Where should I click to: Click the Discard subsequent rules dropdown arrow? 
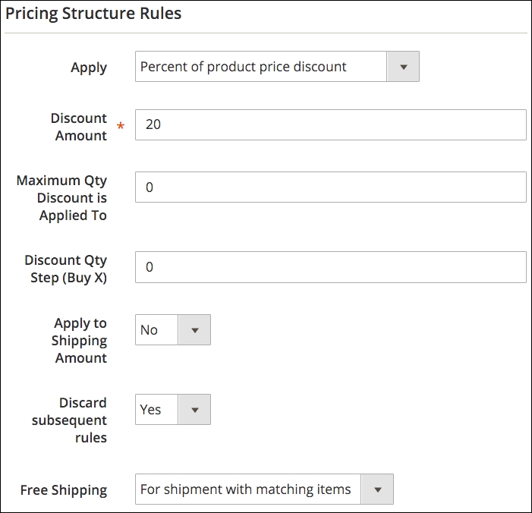coord(194,410)
